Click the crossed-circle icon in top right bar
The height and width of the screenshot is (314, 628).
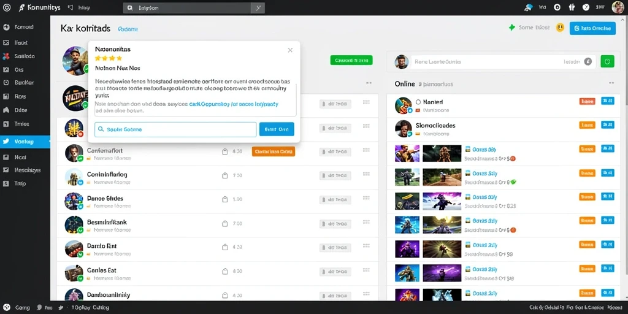click(x=586, y=7)
